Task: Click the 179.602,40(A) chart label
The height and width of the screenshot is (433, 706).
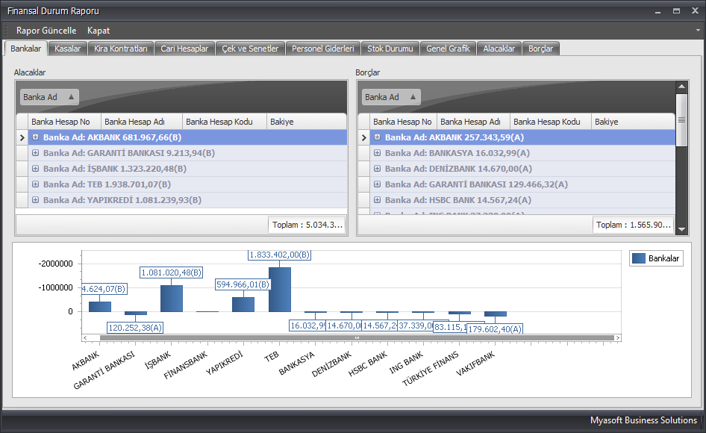Action: 494,329
